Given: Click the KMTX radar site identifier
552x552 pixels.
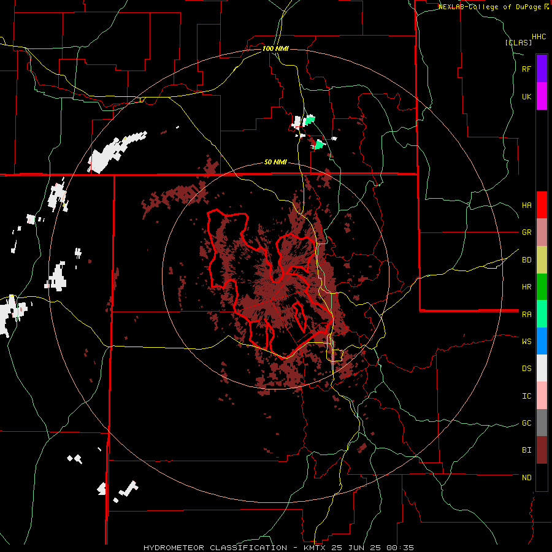Looking at the screenshot, I should tap(314, 548).
